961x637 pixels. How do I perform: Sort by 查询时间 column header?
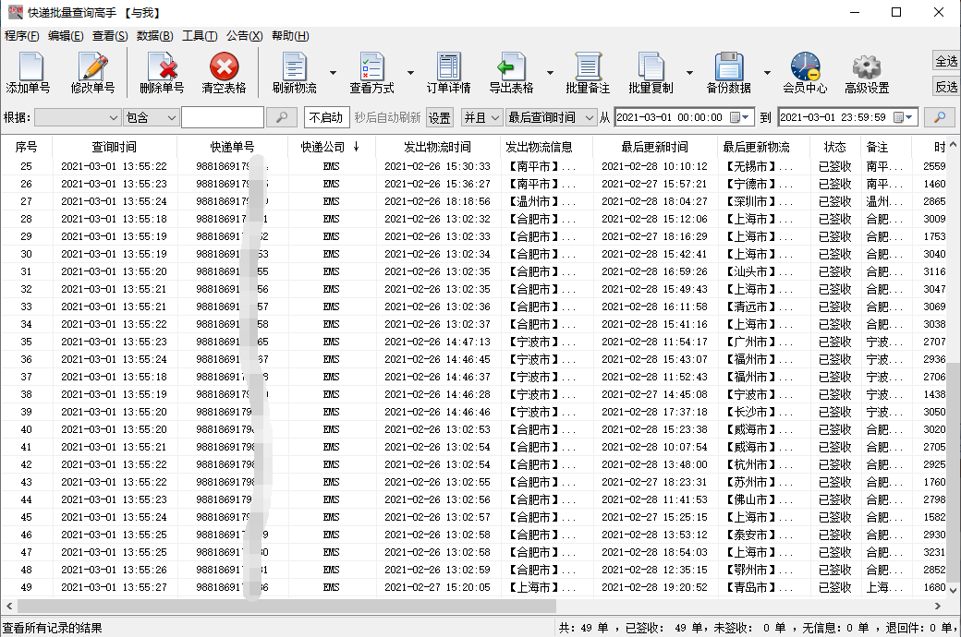114,147
